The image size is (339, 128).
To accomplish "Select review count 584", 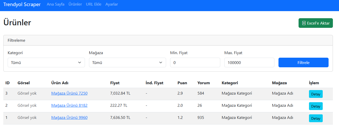I will click(201, 93).
